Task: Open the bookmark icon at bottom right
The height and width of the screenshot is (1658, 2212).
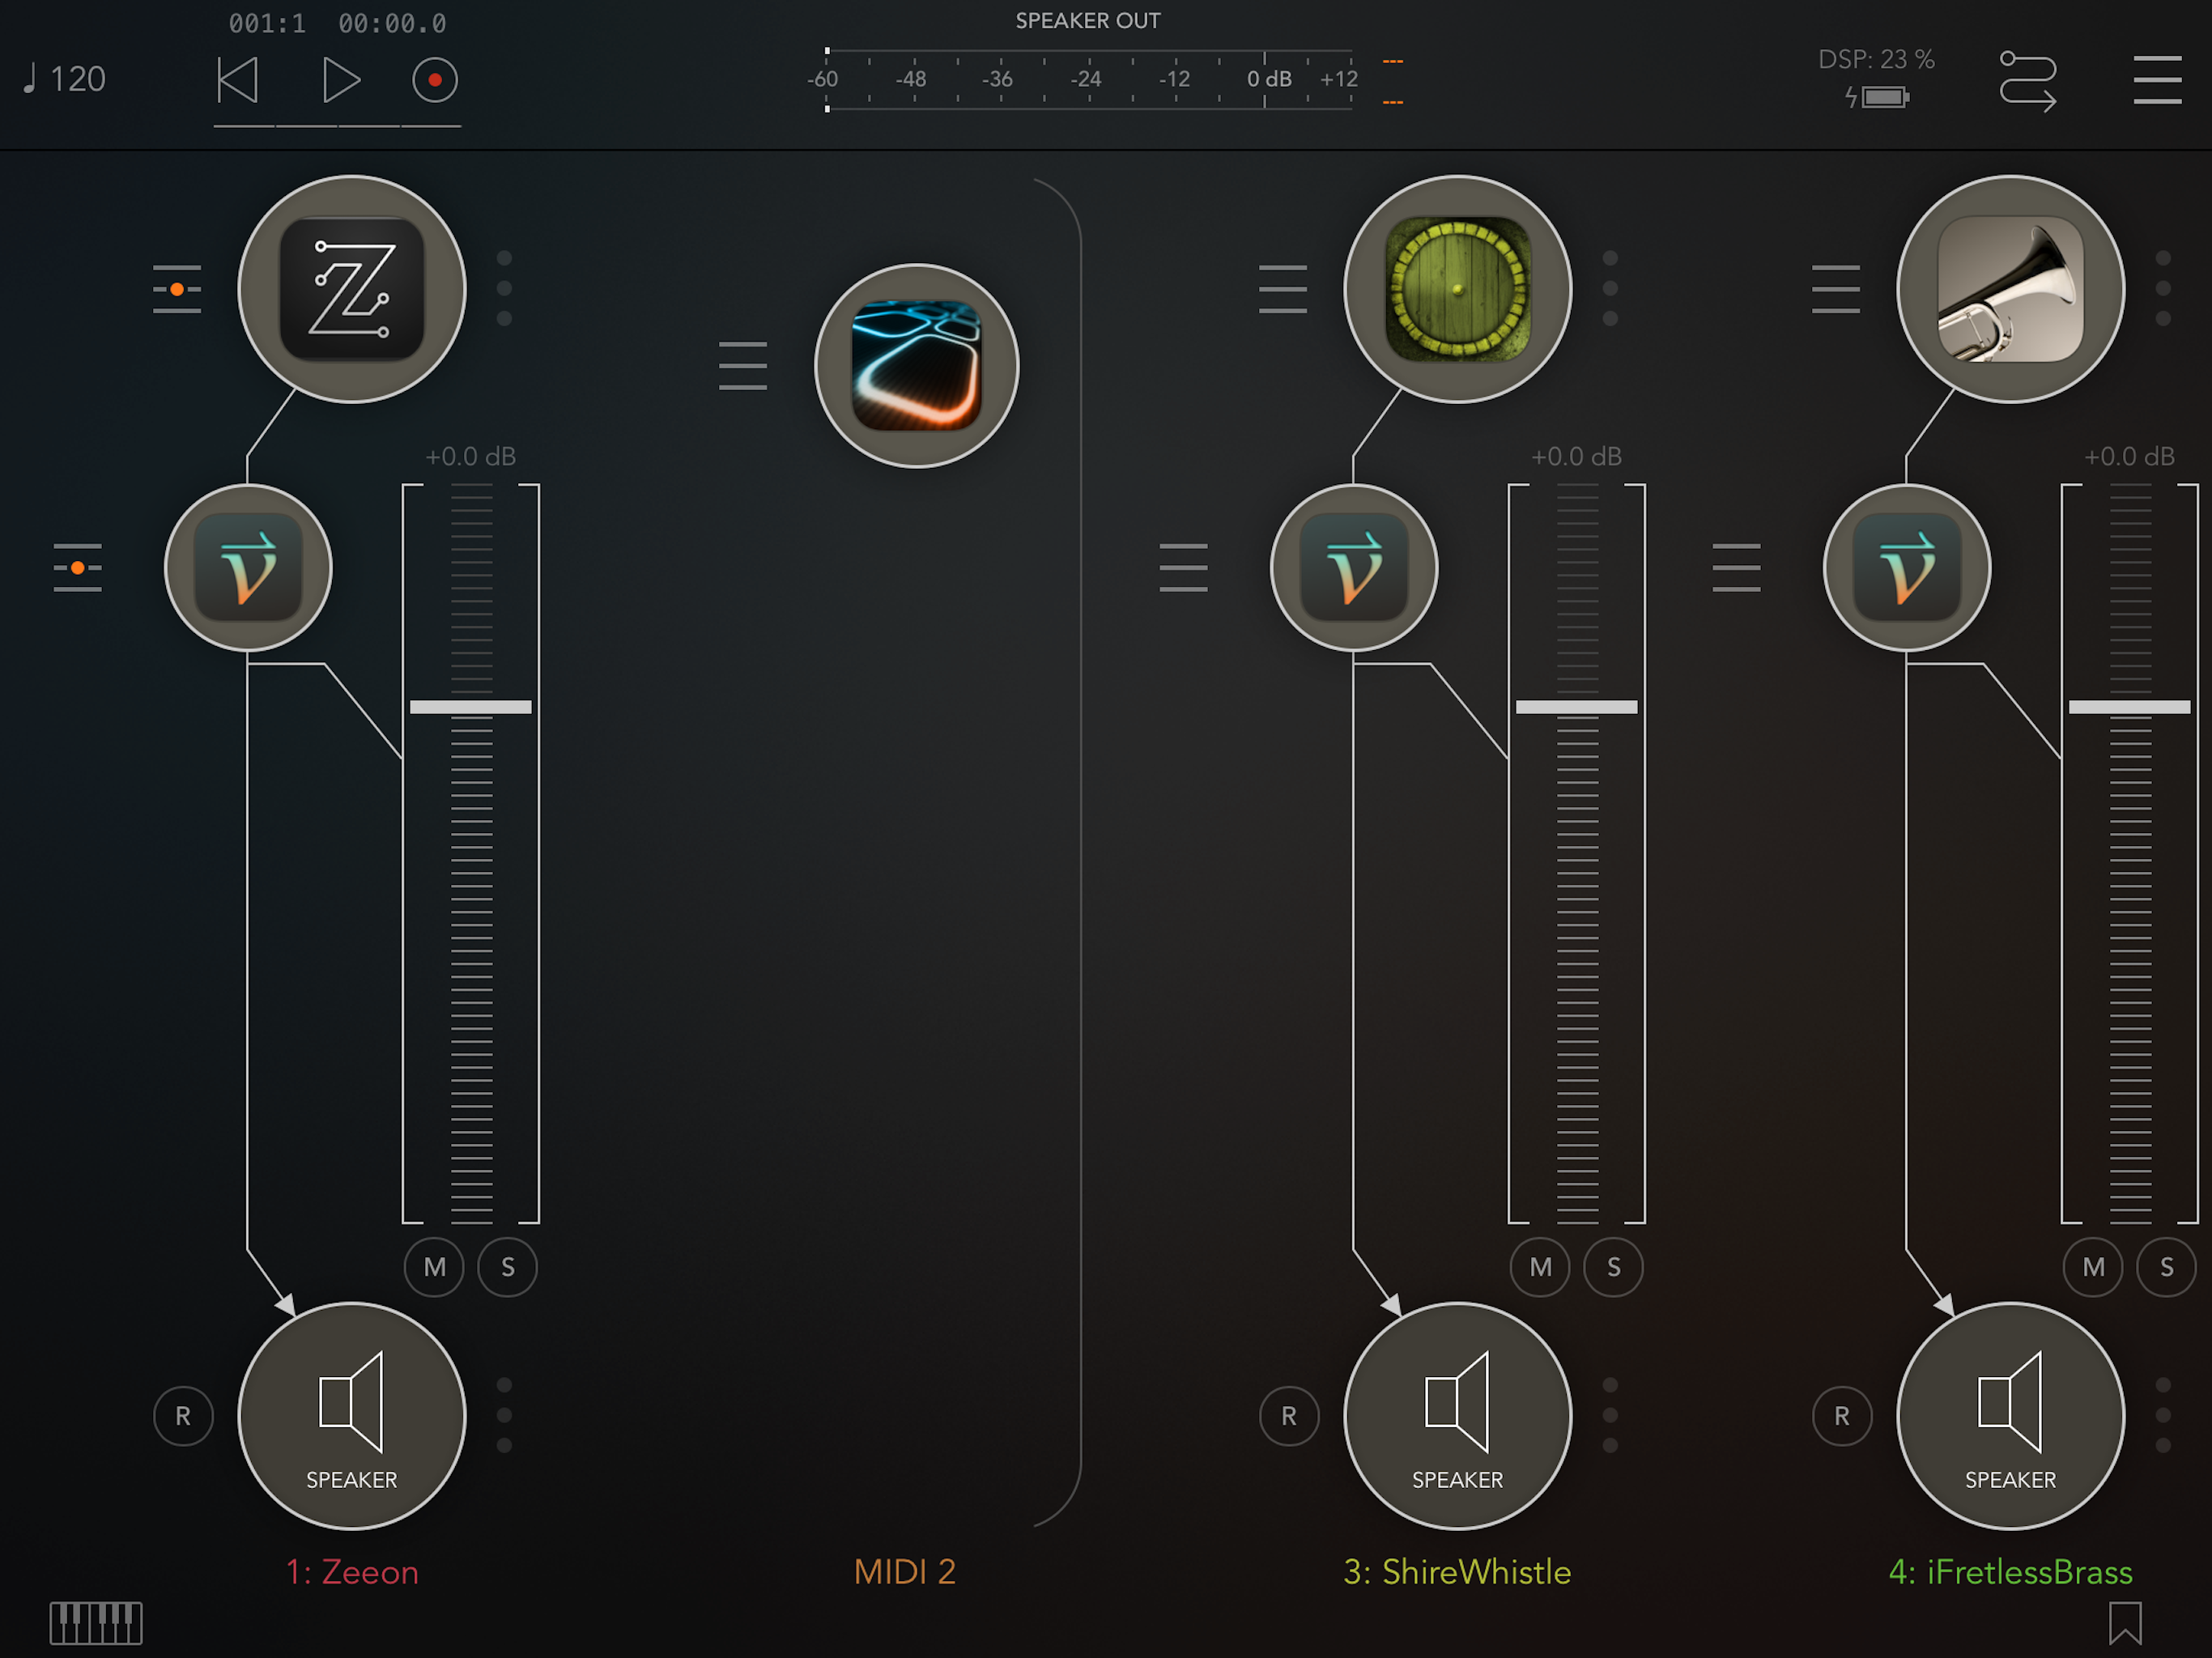Action: [2125, 1622]
